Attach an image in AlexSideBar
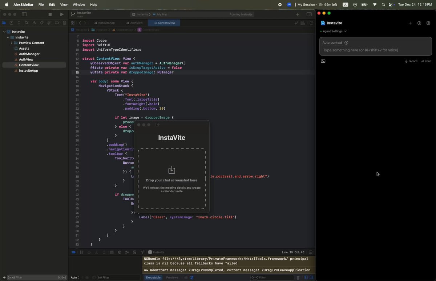 [323, 61]
